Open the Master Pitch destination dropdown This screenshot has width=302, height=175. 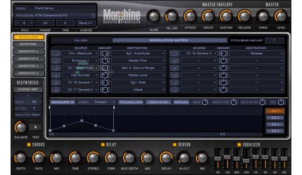(138, 61)
